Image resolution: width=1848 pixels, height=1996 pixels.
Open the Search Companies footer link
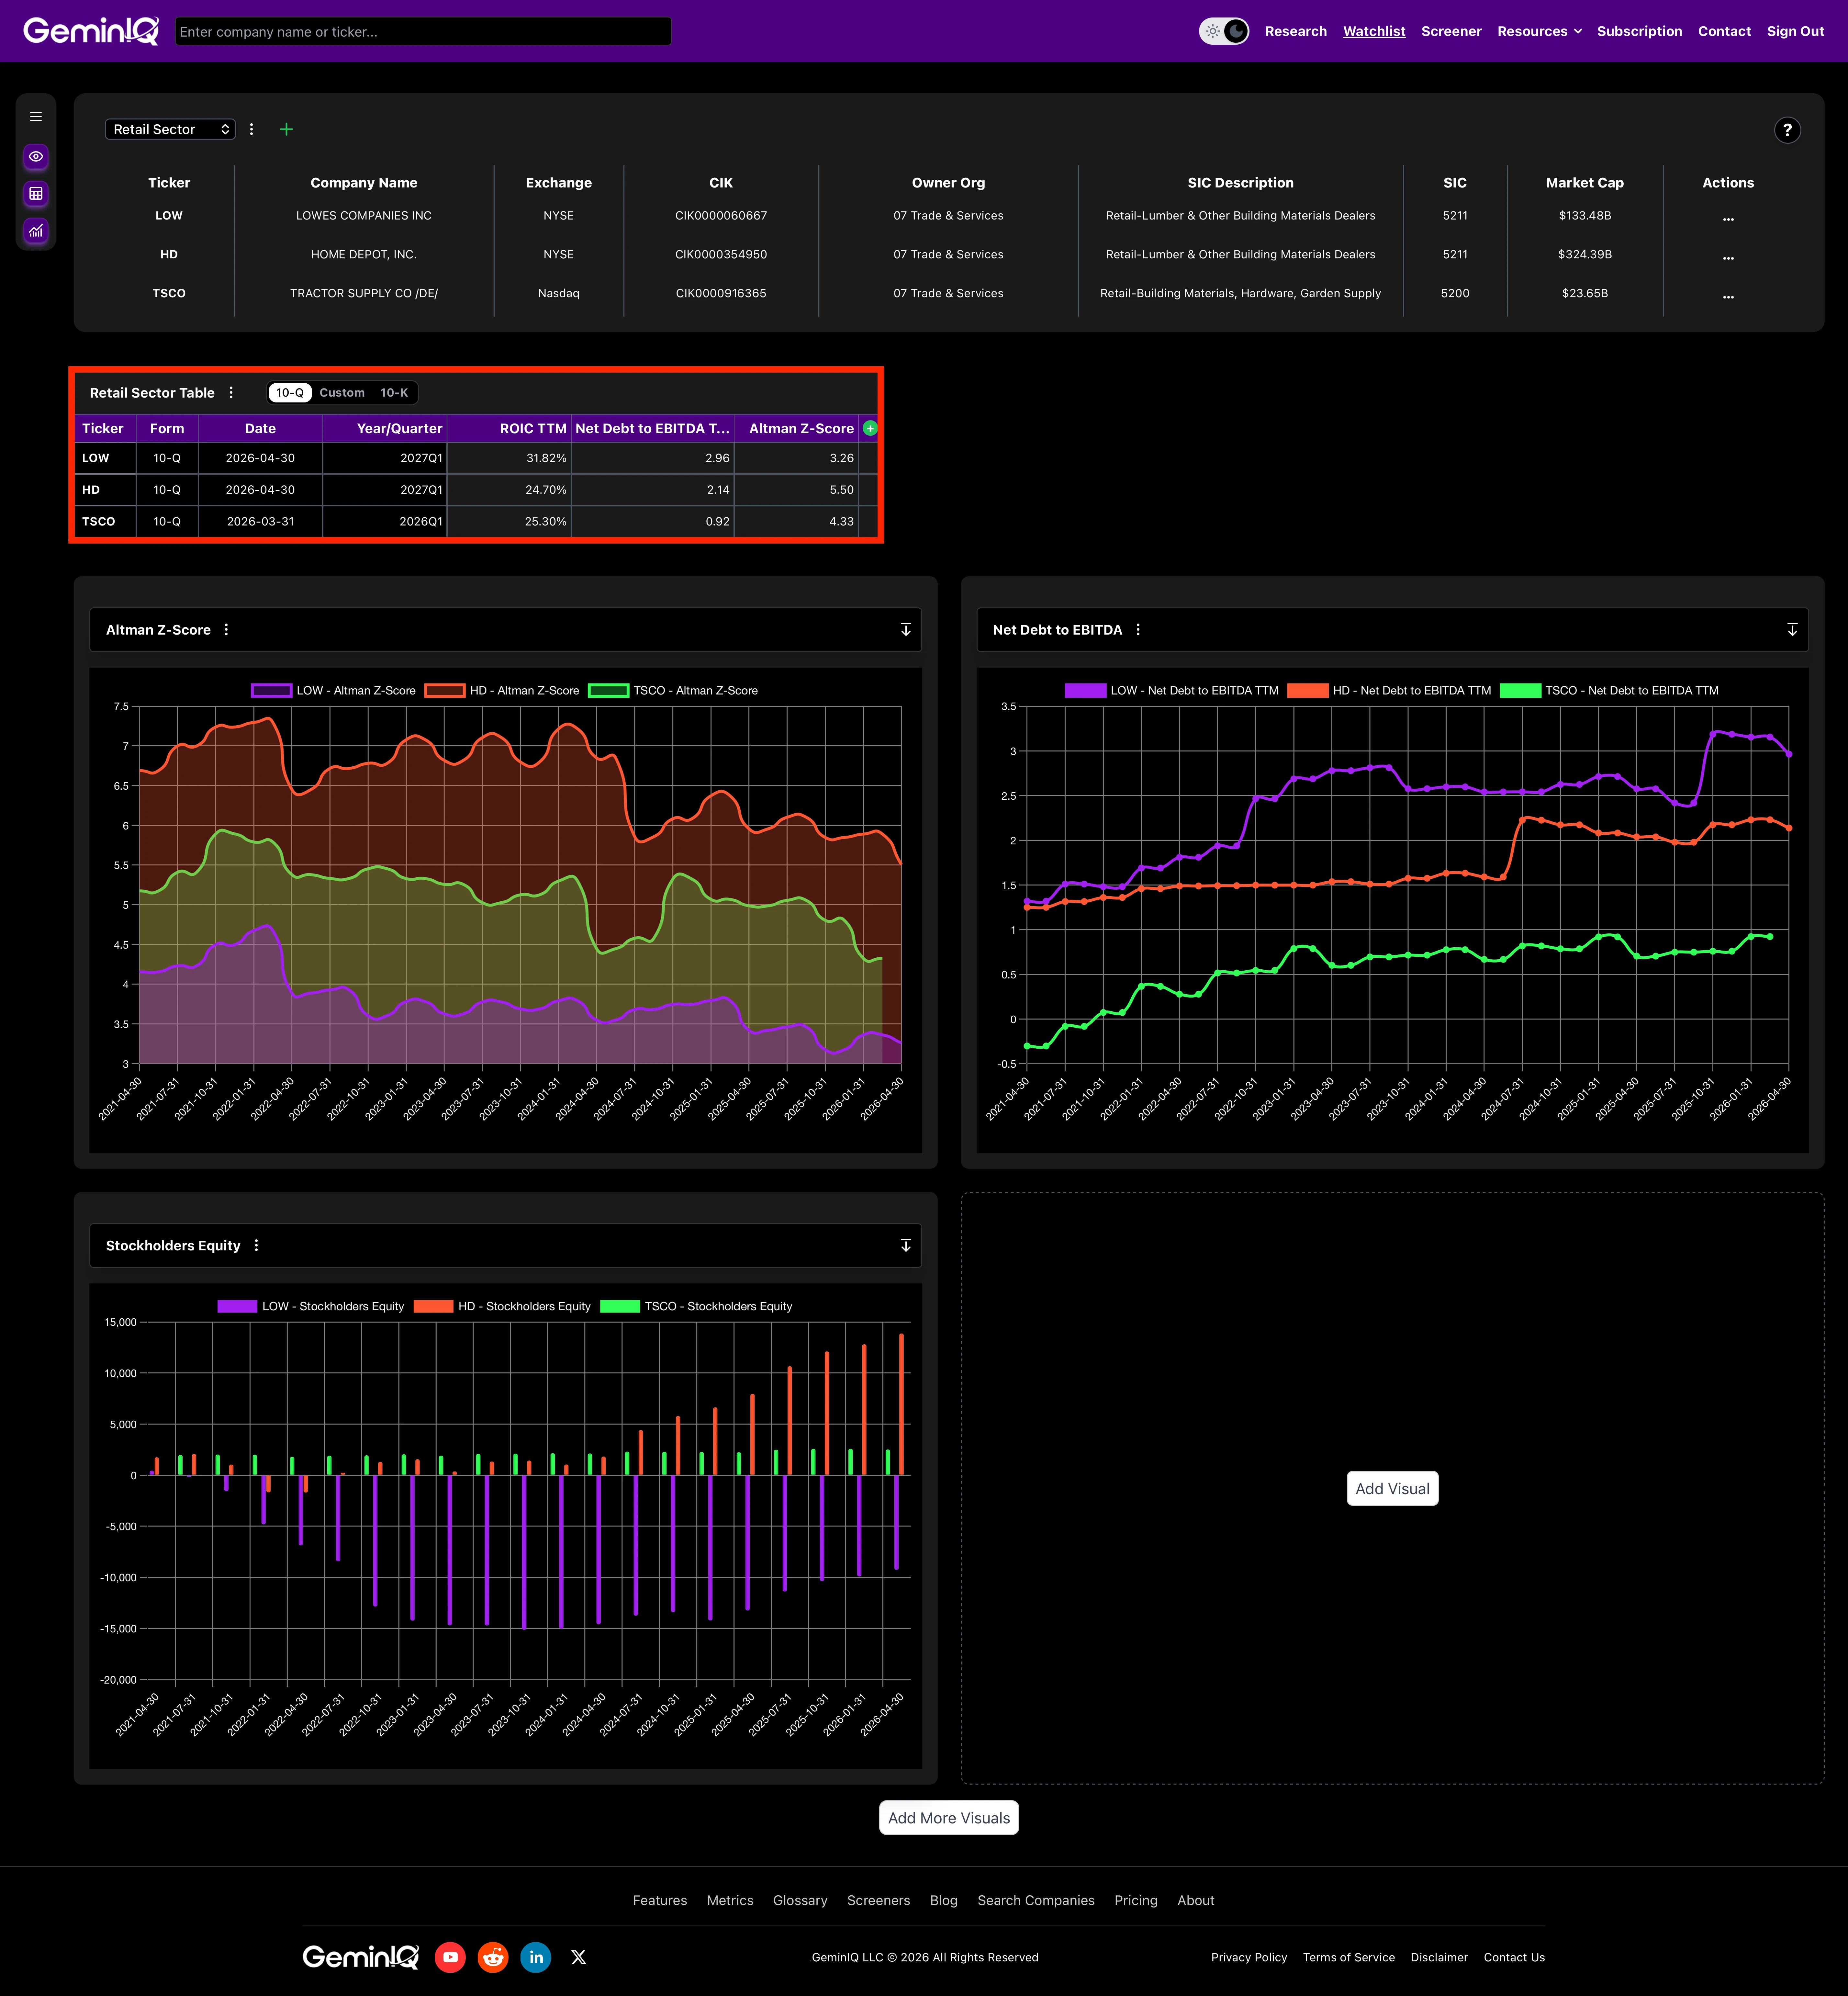point(1036,1900)
